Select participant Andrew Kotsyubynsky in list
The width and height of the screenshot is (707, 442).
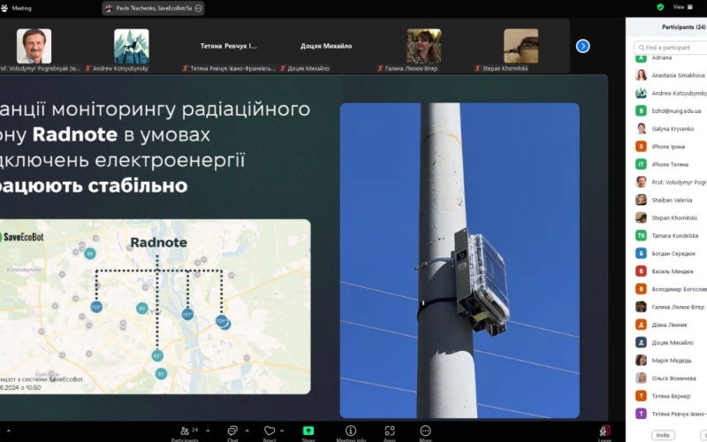(671, 94)
